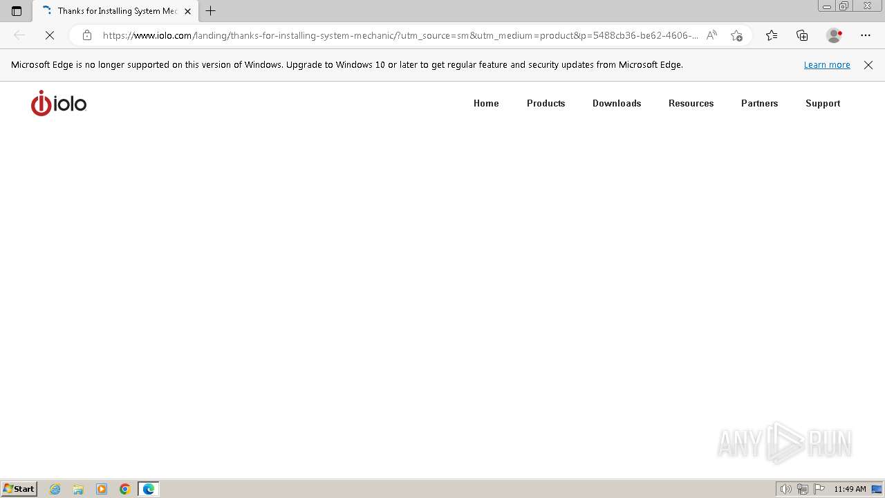Follow the Learn more link
The image size is (885, 498).
click(827, 65)
